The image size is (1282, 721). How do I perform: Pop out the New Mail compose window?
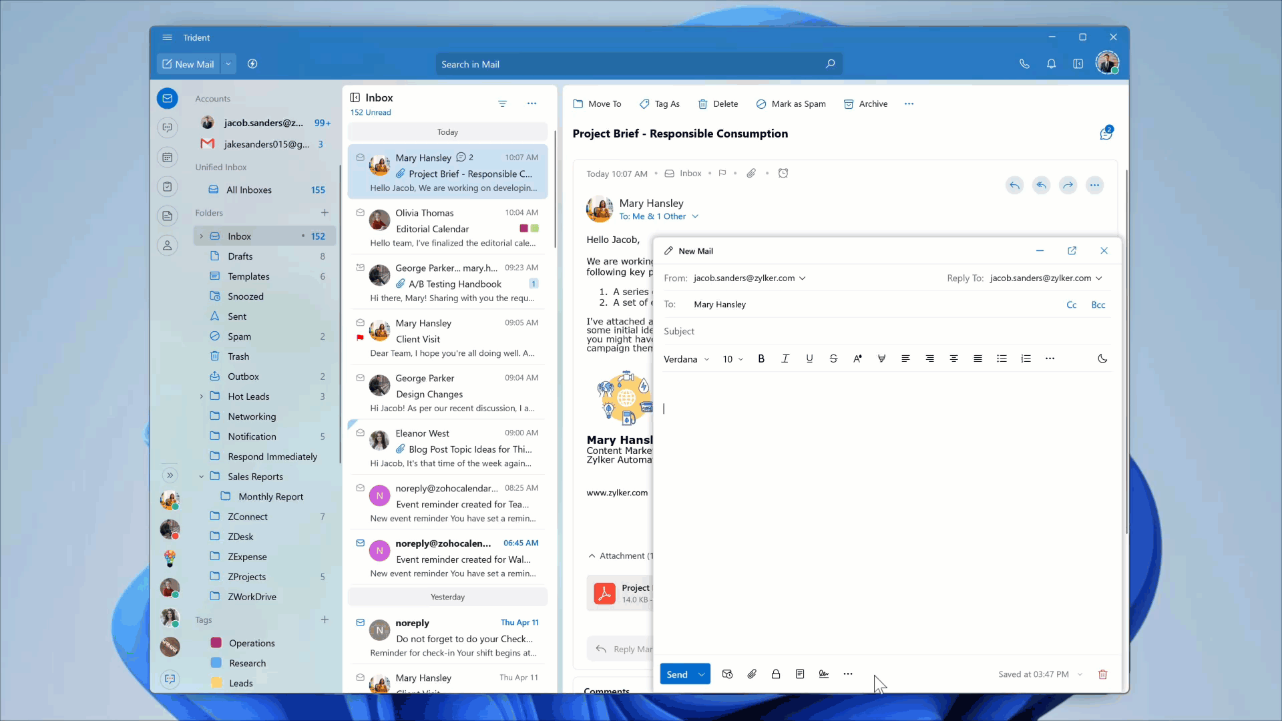coord(1072,251)
